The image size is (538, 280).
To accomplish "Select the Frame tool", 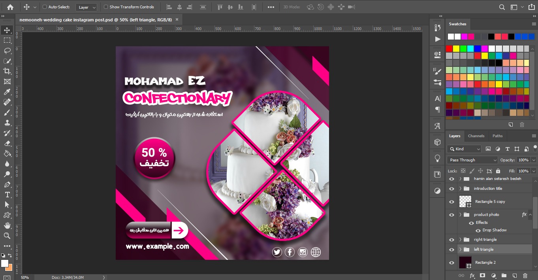I will (x=7, y=81).
